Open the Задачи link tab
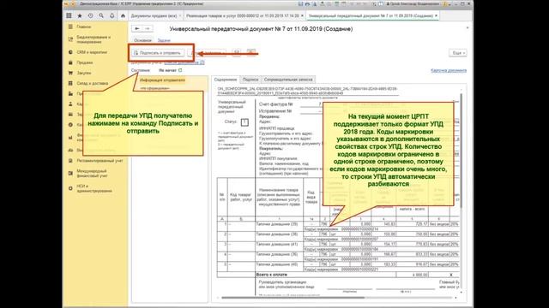Screen dimensions: 549x308 [164, 40]
